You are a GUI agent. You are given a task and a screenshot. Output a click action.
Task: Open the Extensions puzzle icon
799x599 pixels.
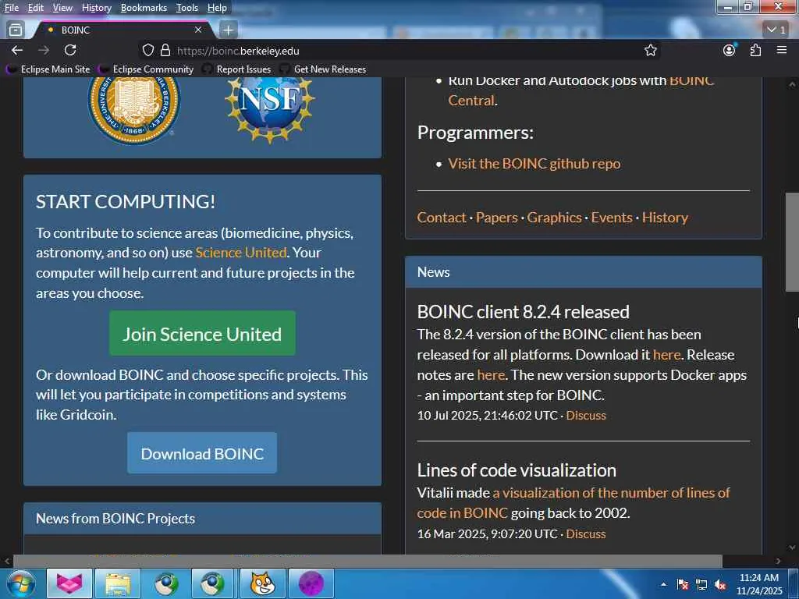coord(755,50)
